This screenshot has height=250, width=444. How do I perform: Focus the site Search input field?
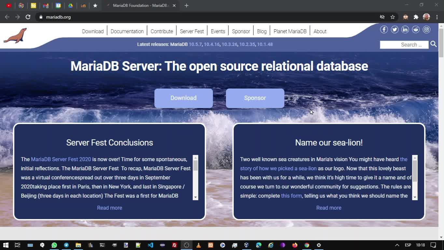pos(404,45)
